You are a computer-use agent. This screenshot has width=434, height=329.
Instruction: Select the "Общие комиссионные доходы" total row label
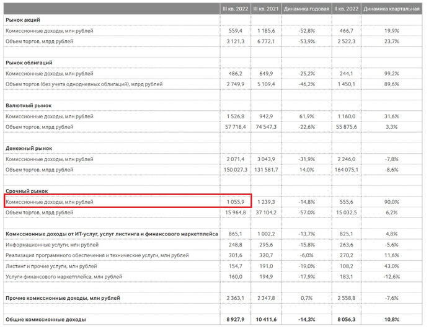(x=45, y=320)
